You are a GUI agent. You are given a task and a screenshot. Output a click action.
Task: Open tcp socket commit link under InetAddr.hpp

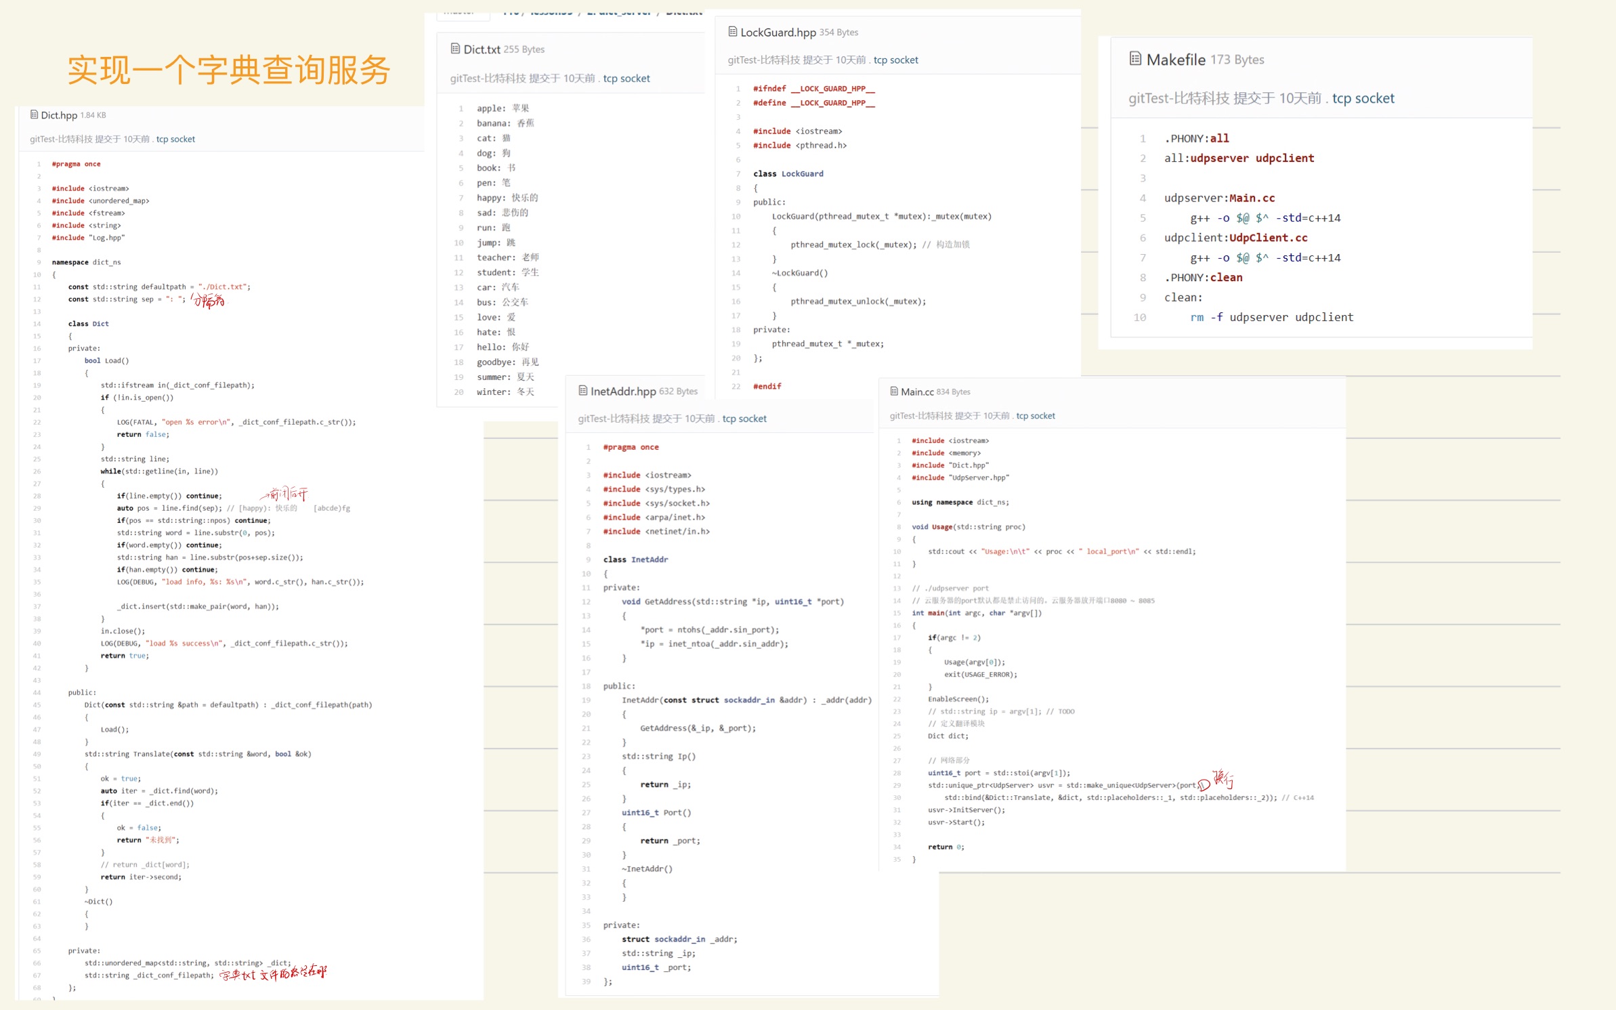tap(744, 419)
